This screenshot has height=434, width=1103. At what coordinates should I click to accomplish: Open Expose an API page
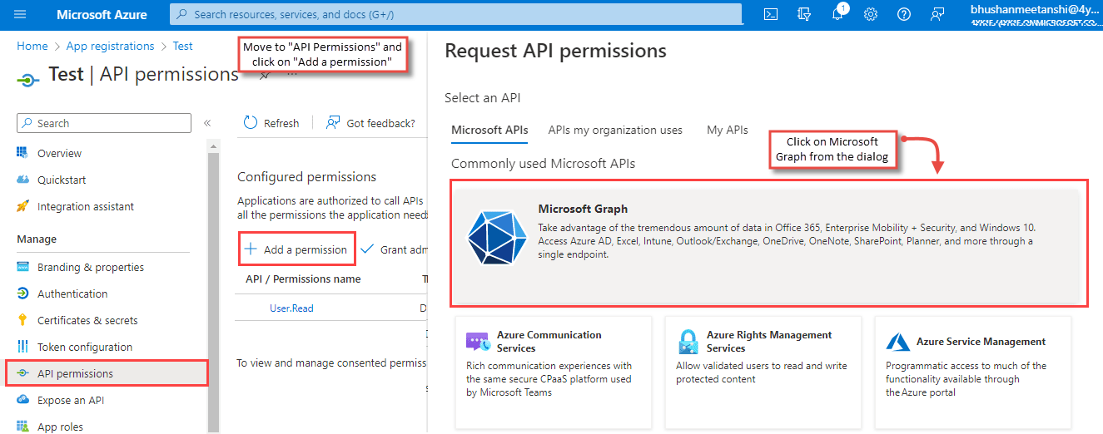[x=71, y=400]
